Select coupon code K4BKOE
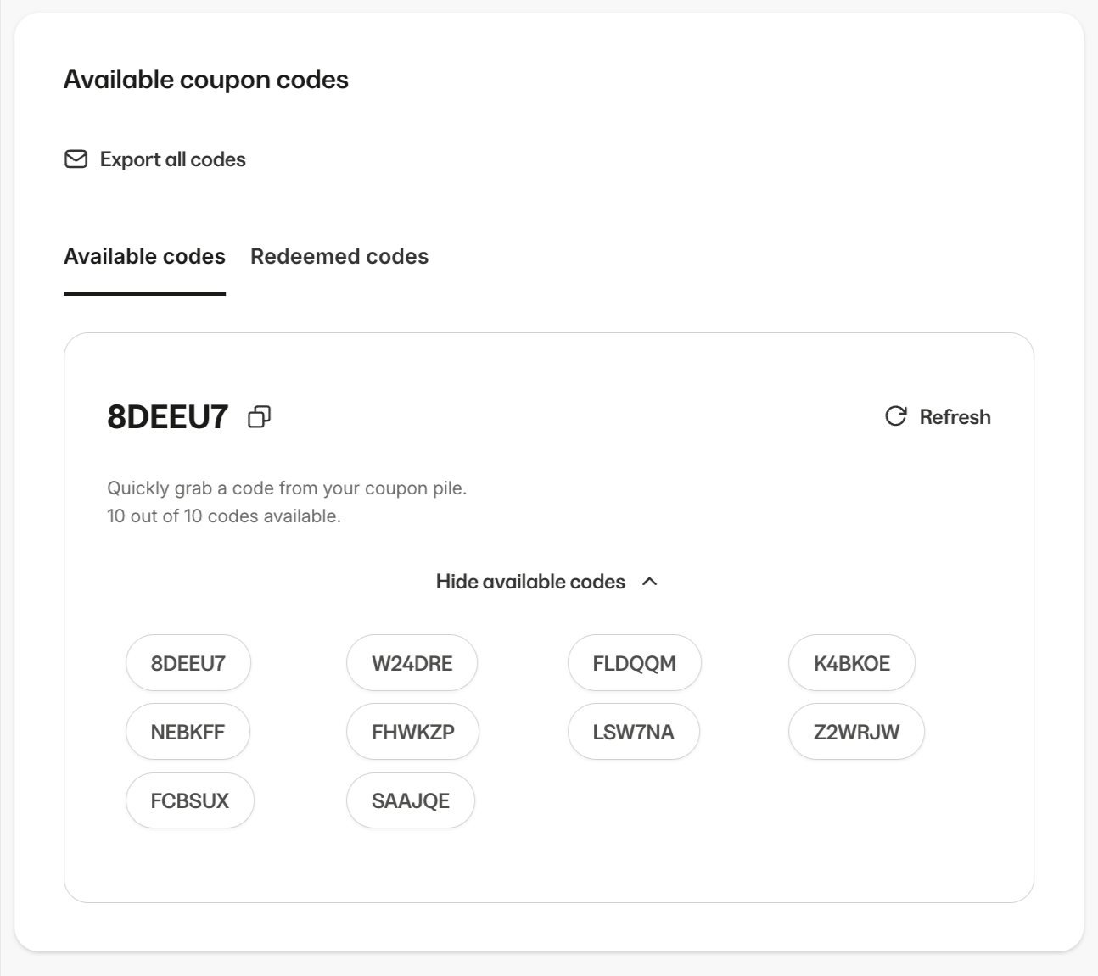The width and height of the screenshot is (1098, 976). pyautogui.click(x=851, y=662)
